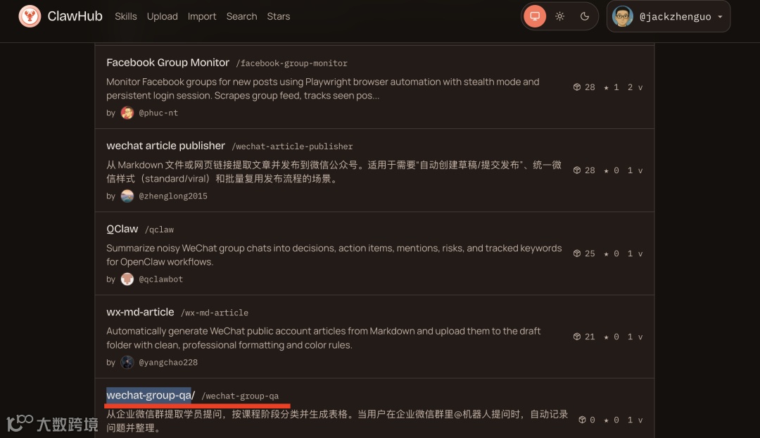Click the @zhenglong2015 avatar image
This screenshot has width=760, height=438.
(127, 196)
